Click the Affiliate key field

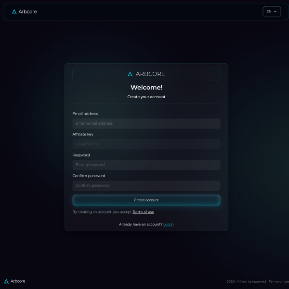146,144
